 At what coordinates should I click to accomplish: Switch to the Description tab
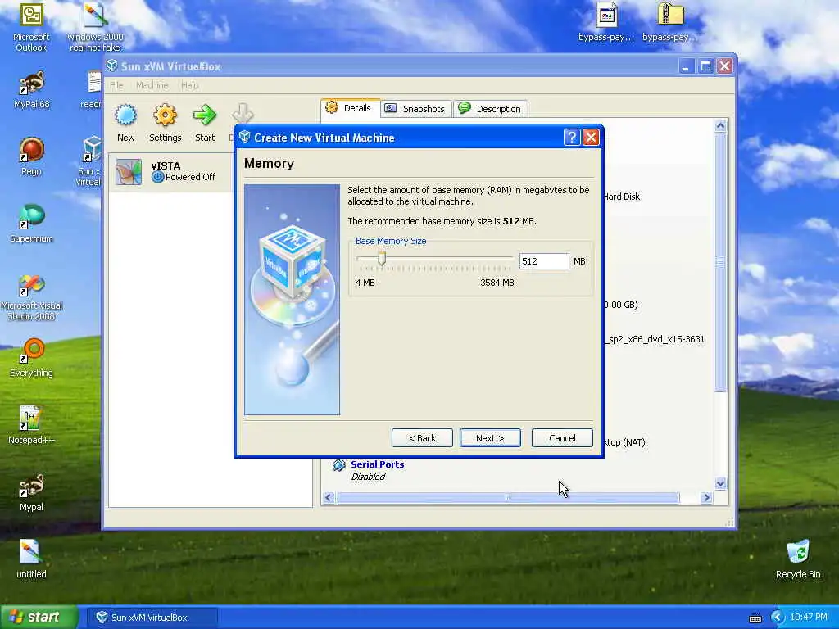coord(491,109)
